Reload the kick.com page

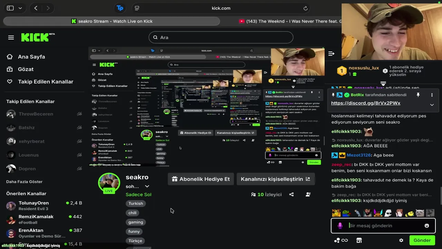[x=306, y=8]
